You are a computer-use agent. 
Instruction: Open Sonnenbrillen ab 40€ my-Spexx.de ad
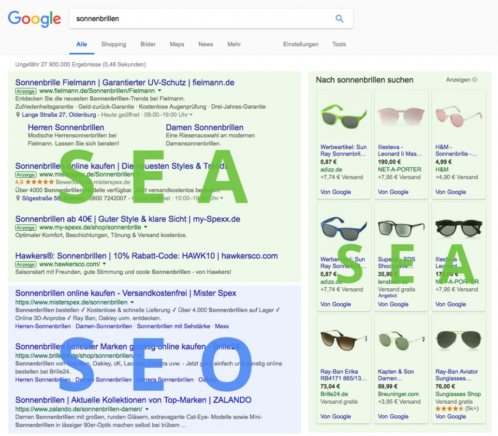pos(128,219)
